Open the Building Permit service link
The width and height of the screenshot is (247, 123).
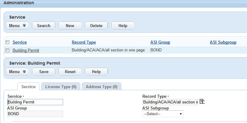click(26, 50)
